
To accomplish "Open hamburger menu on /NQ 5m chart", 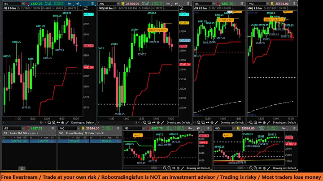I will tap(188, 4).
